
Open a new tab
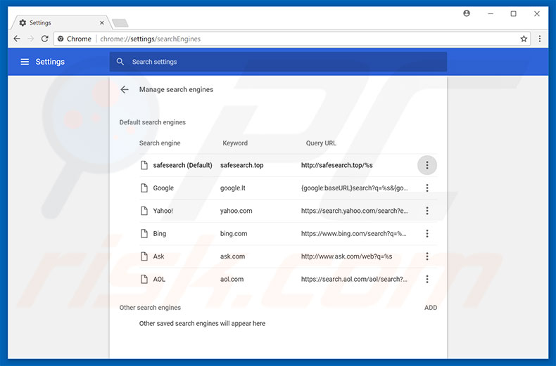[x=120, y=23]
